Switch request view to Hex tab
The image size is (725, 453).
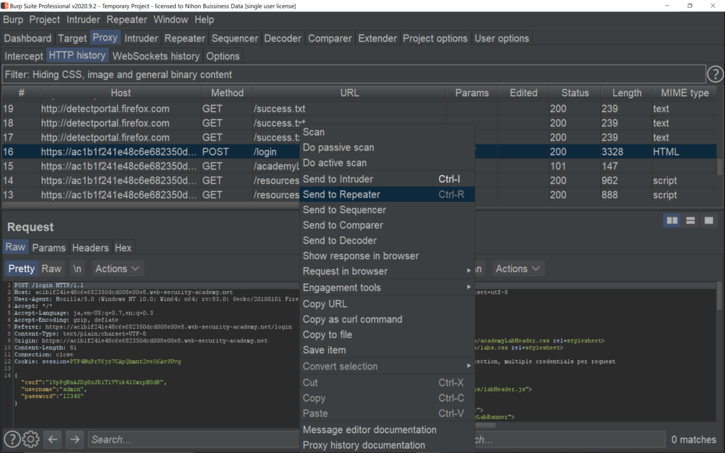[x=123, y=248]
